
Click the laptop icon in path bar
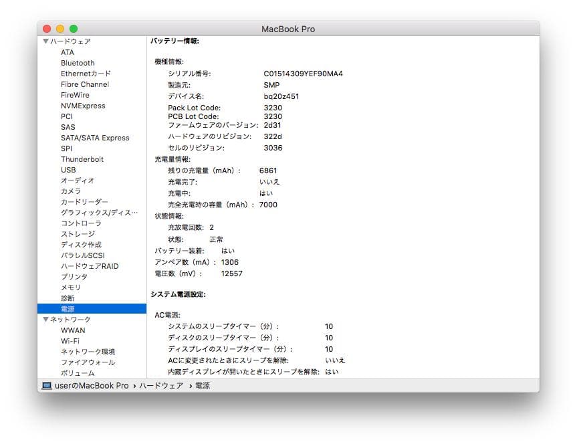point(47,386)
